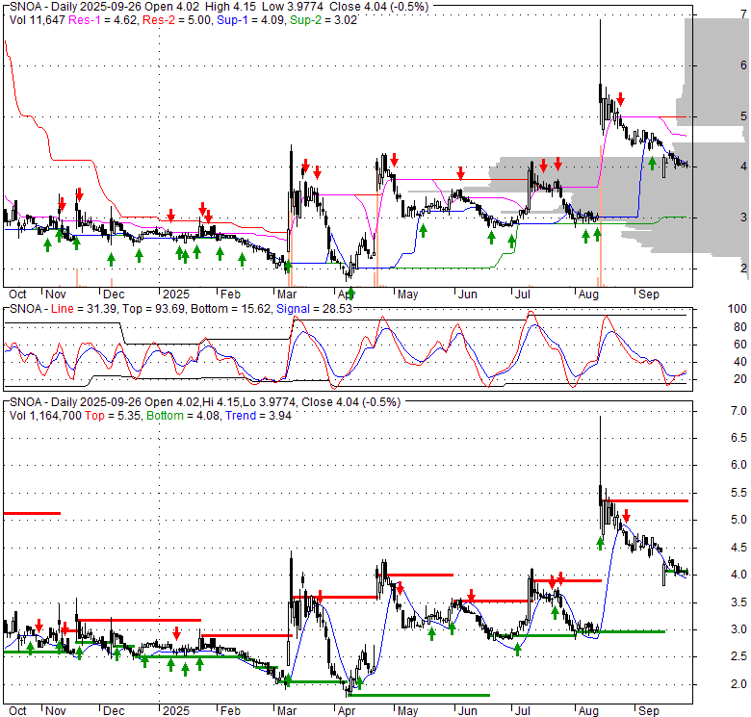
Task: Click the High 4.15 value in top header
Action: (x=230, y=7)
